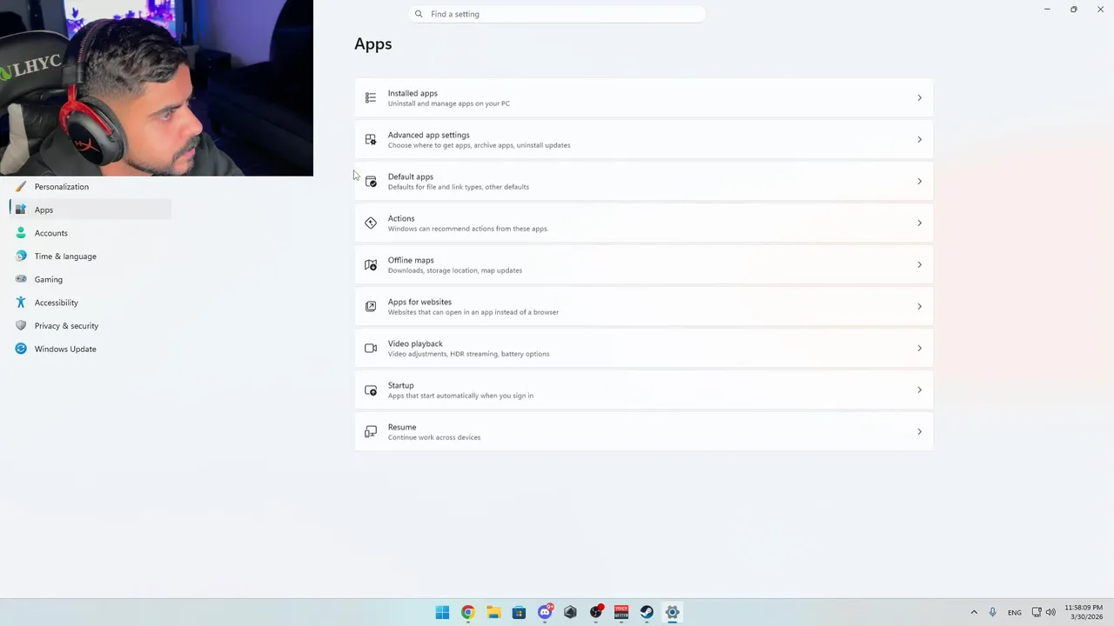Click the microphone tray icon

[x=992, y=612]
